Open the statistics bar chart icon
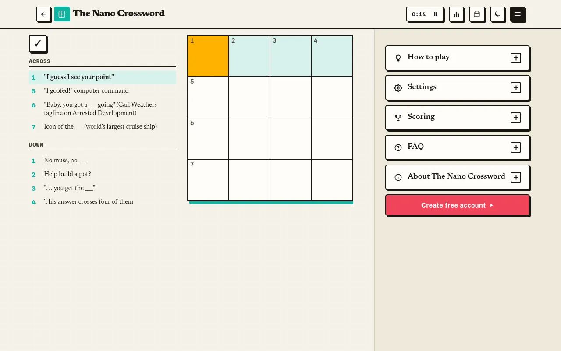The image size is (561, 351). coord(456,14)
